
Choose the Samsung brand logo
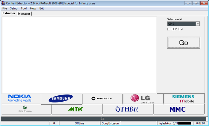(x=61, y=99)
